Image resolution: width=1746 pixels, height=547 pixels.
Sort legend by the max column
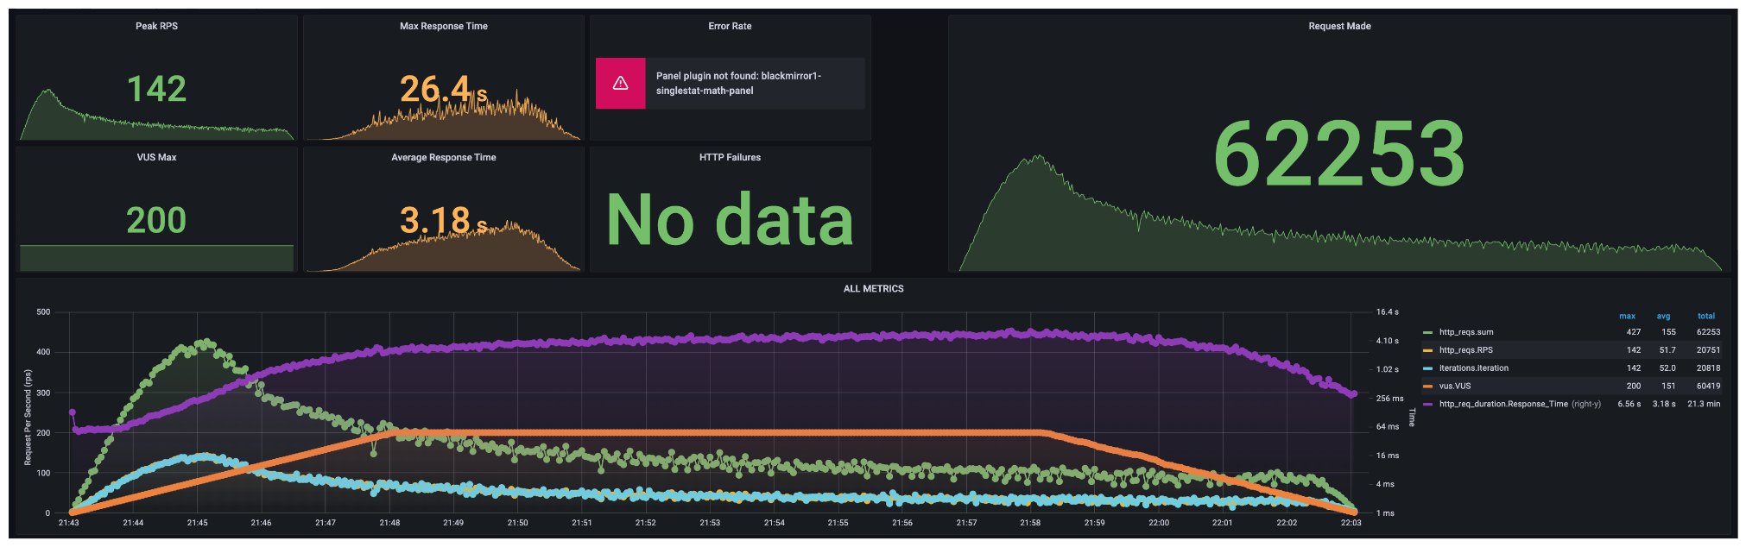(1627, 316)
